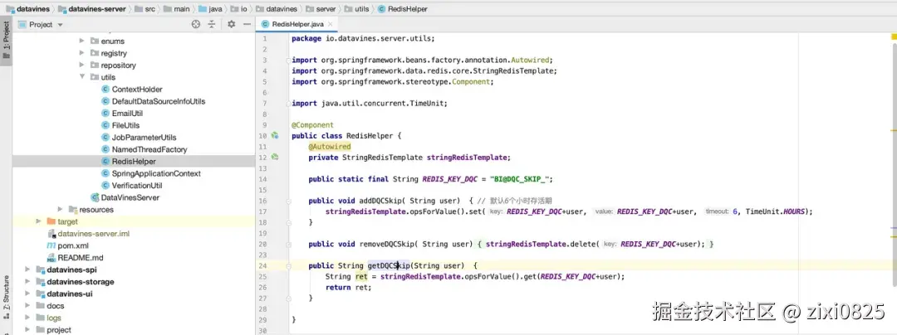Click the Spring bean gutter icon on line 10
Screen dimensions: 897x335
coord(275,136)
